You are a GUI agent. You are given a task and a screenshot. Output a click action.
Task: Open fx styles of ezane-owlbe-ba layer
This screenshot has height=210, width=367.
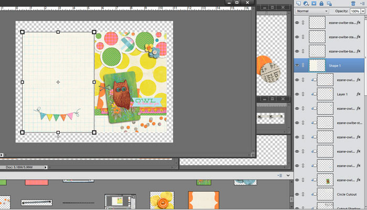point(359,51)
